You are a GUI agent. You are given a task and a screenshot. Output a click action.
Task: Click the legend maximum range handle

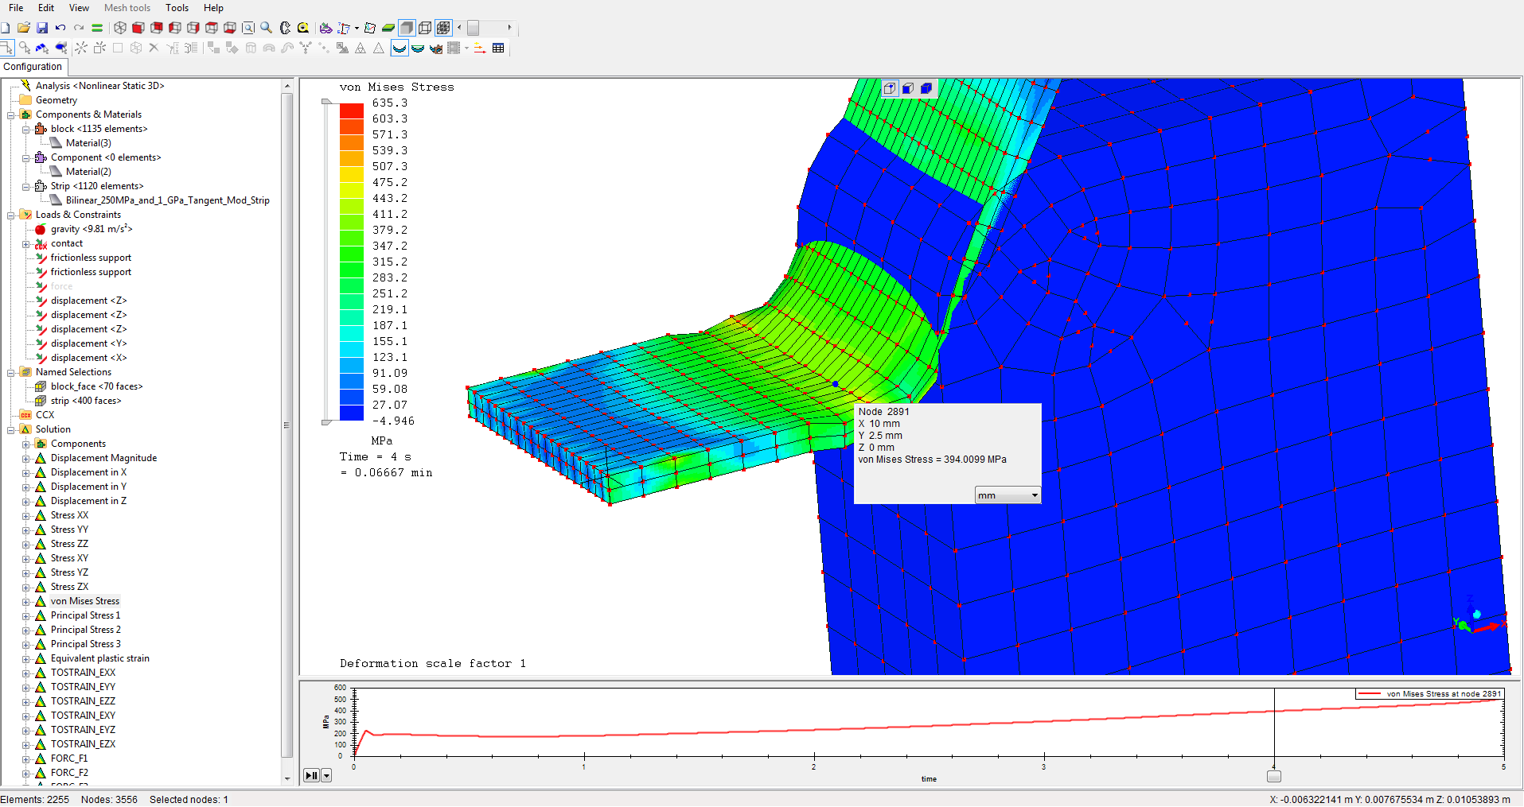point(326,102)
